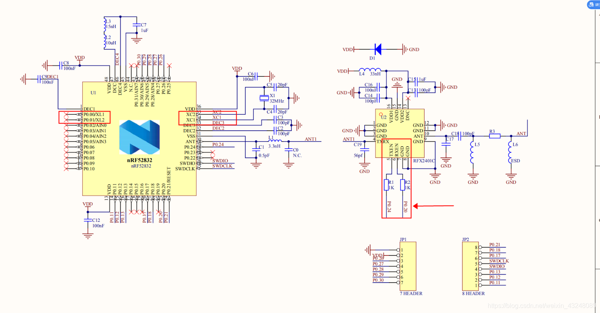Click the P0.24 net label below R1

pyautogui.click(x=389, y=207)
